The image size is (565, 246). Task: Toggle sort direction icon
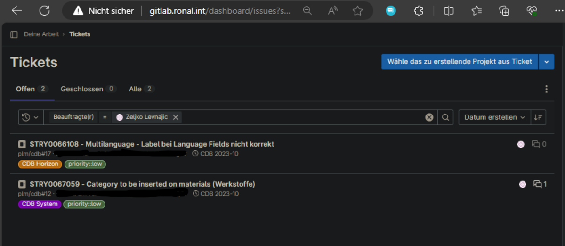[x=538, y=117]
